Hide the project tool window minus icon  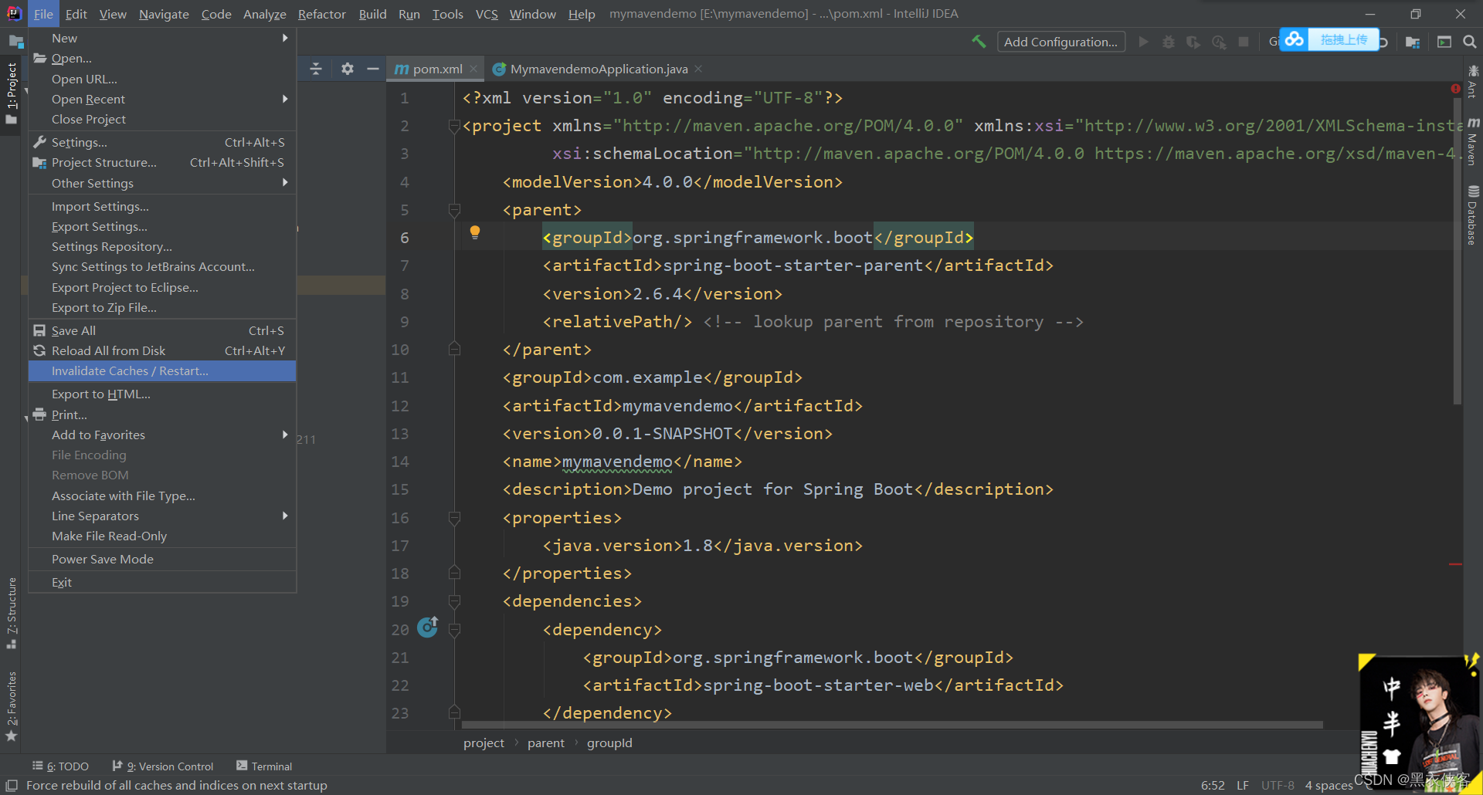(x=372, y=69)
